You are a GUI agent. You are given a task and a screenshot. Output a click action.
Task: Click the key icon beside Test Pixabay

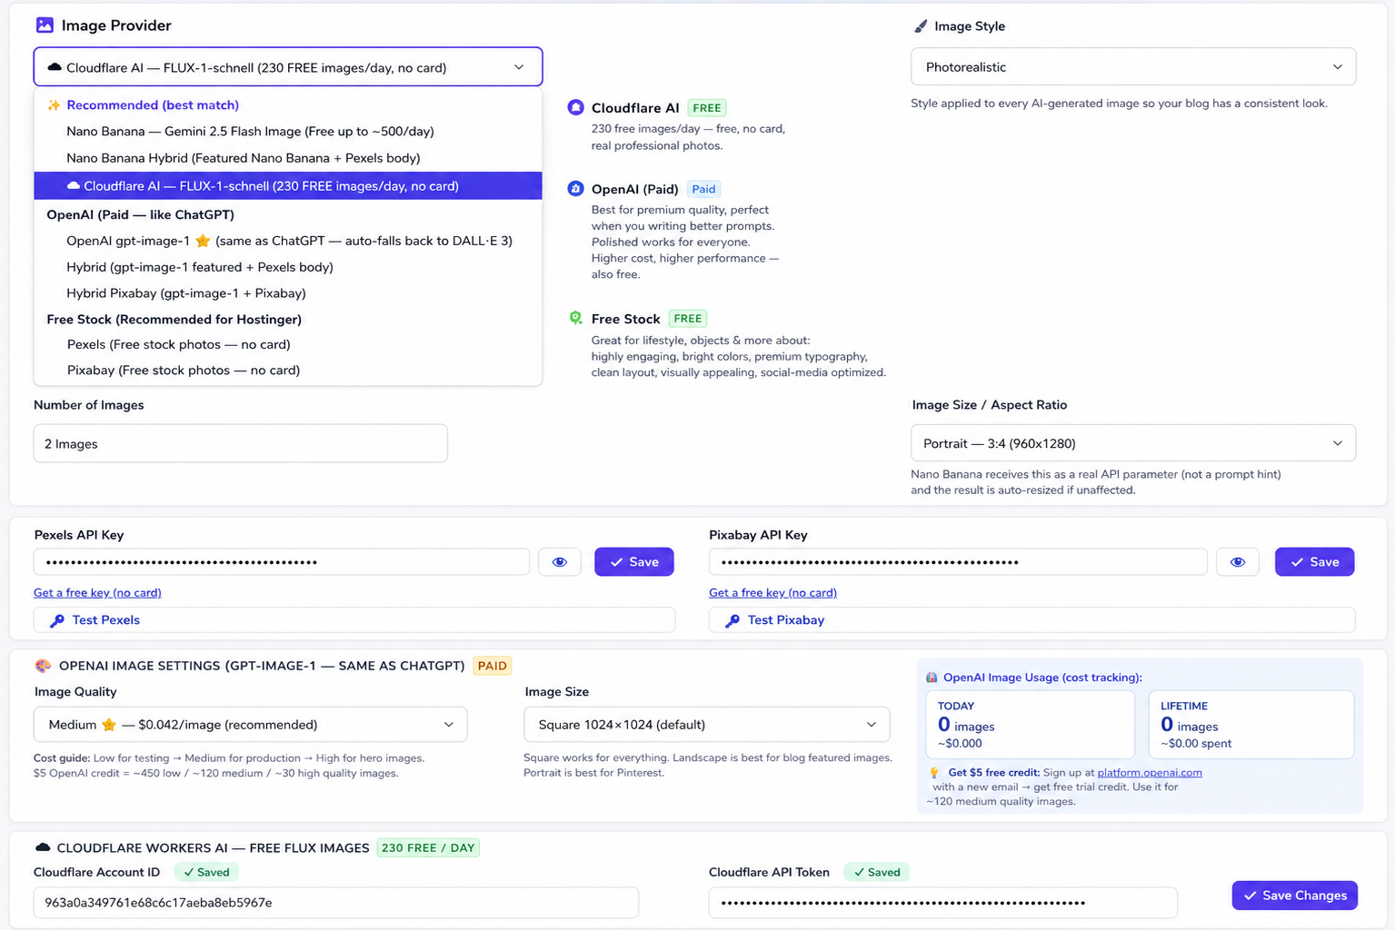click(x=732, y=620)
